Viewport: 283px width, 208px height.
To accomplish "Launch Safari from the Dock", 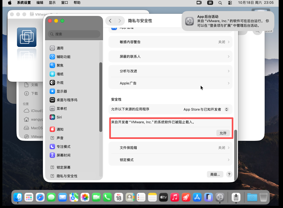I will pos(40,197).
